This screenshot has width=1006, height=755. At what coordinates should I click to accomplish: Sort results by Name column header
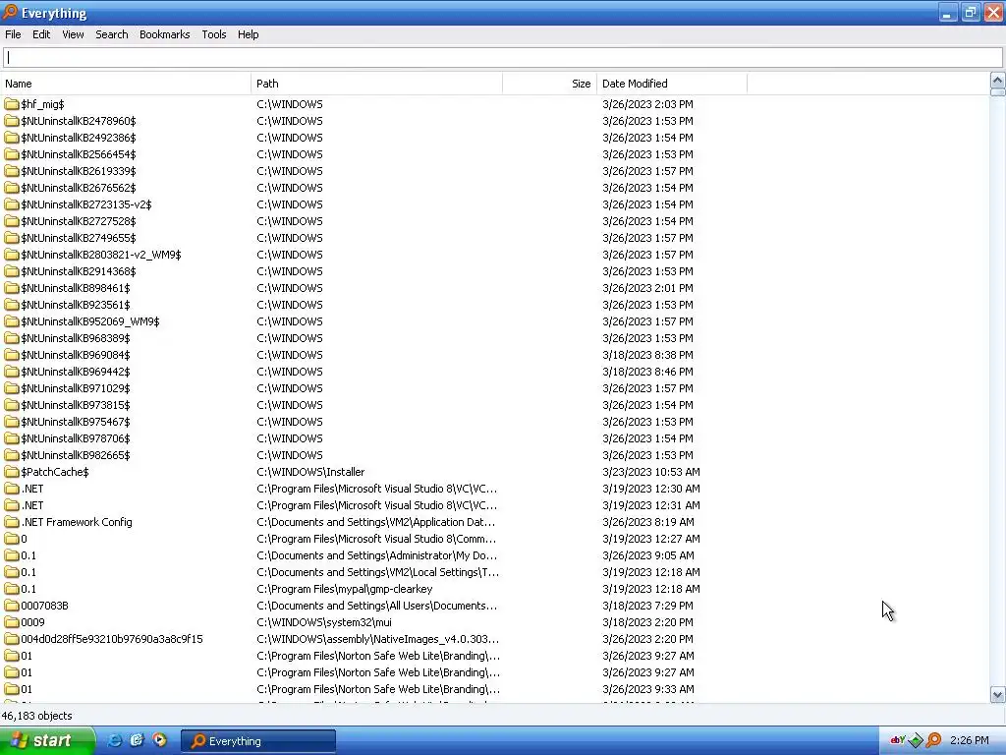pyautogui.click(x=126, y=84)
